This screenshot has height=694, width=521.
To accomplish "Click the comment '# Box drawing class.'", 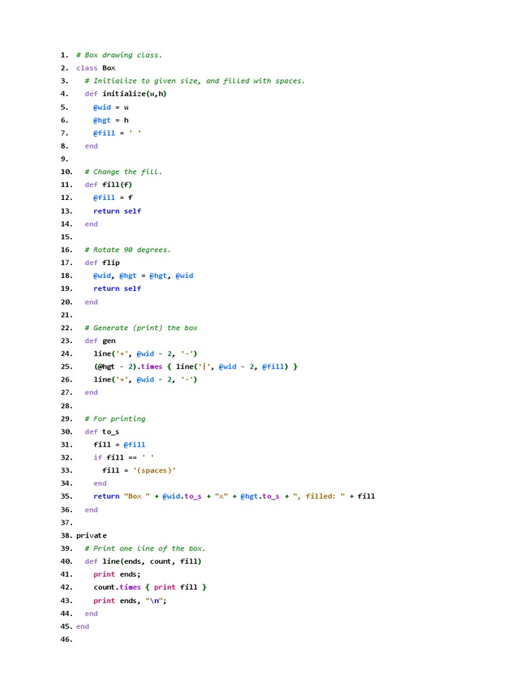I will pyautogui.click(x=119, y=55).
